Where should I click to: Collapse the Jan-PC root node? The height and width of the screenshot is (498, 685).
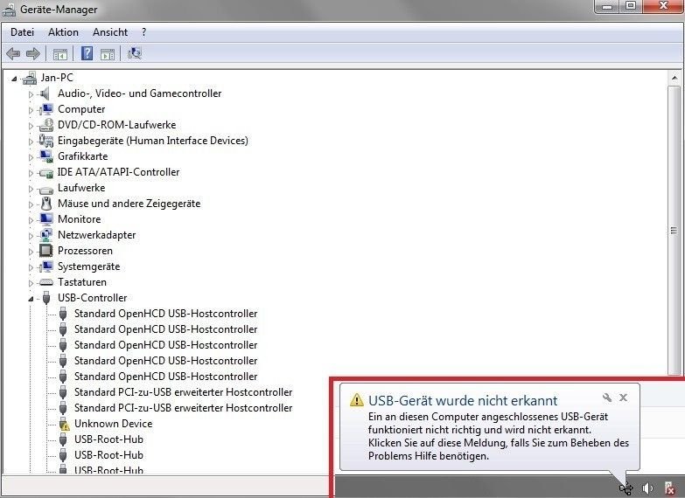tap(14, 79)
